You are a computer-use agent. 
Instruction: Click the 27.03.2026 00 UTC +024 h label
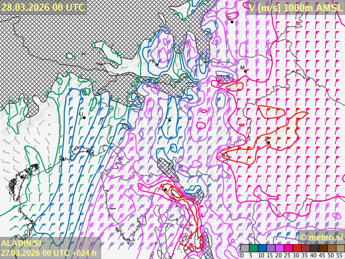pyautogui.click(x=49, y=253)
